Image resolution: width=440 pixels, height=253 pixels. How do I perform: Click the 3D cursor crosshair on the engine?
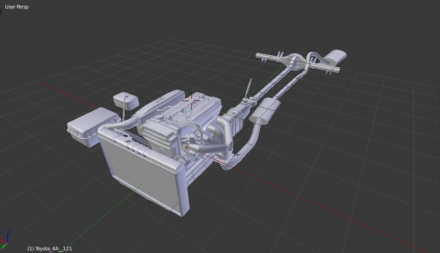192,101
